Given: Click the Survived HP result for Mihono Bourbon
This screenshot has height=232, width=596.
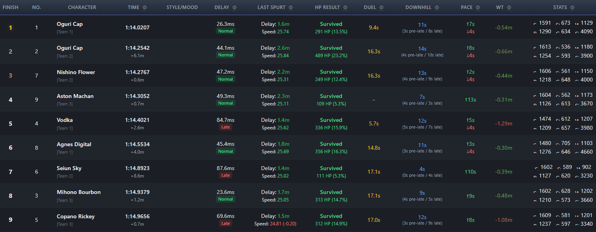Looking at the screenshot, I should 331,192.
